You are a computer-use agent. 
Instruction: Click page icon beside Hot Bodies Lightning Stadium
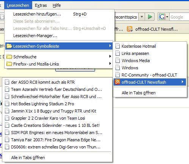(7, 104)
